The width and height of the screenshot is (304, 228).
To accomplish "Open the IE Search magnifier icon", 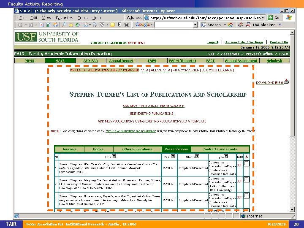I will point(64,24).
